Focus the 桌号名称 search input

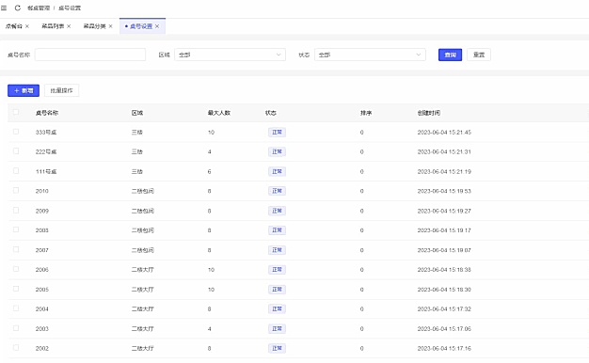[90, 55]
